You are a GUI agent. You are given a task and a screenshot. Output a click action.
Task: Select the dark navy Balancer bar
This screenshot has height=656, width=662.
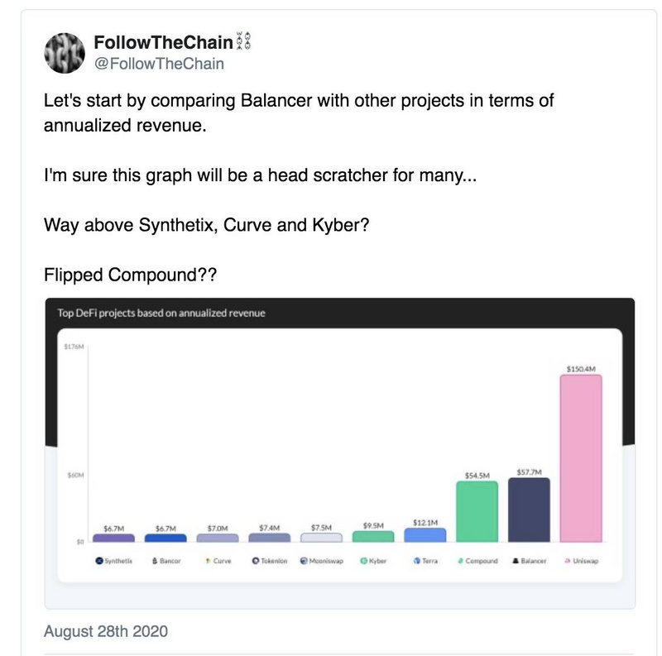(529, 510)
